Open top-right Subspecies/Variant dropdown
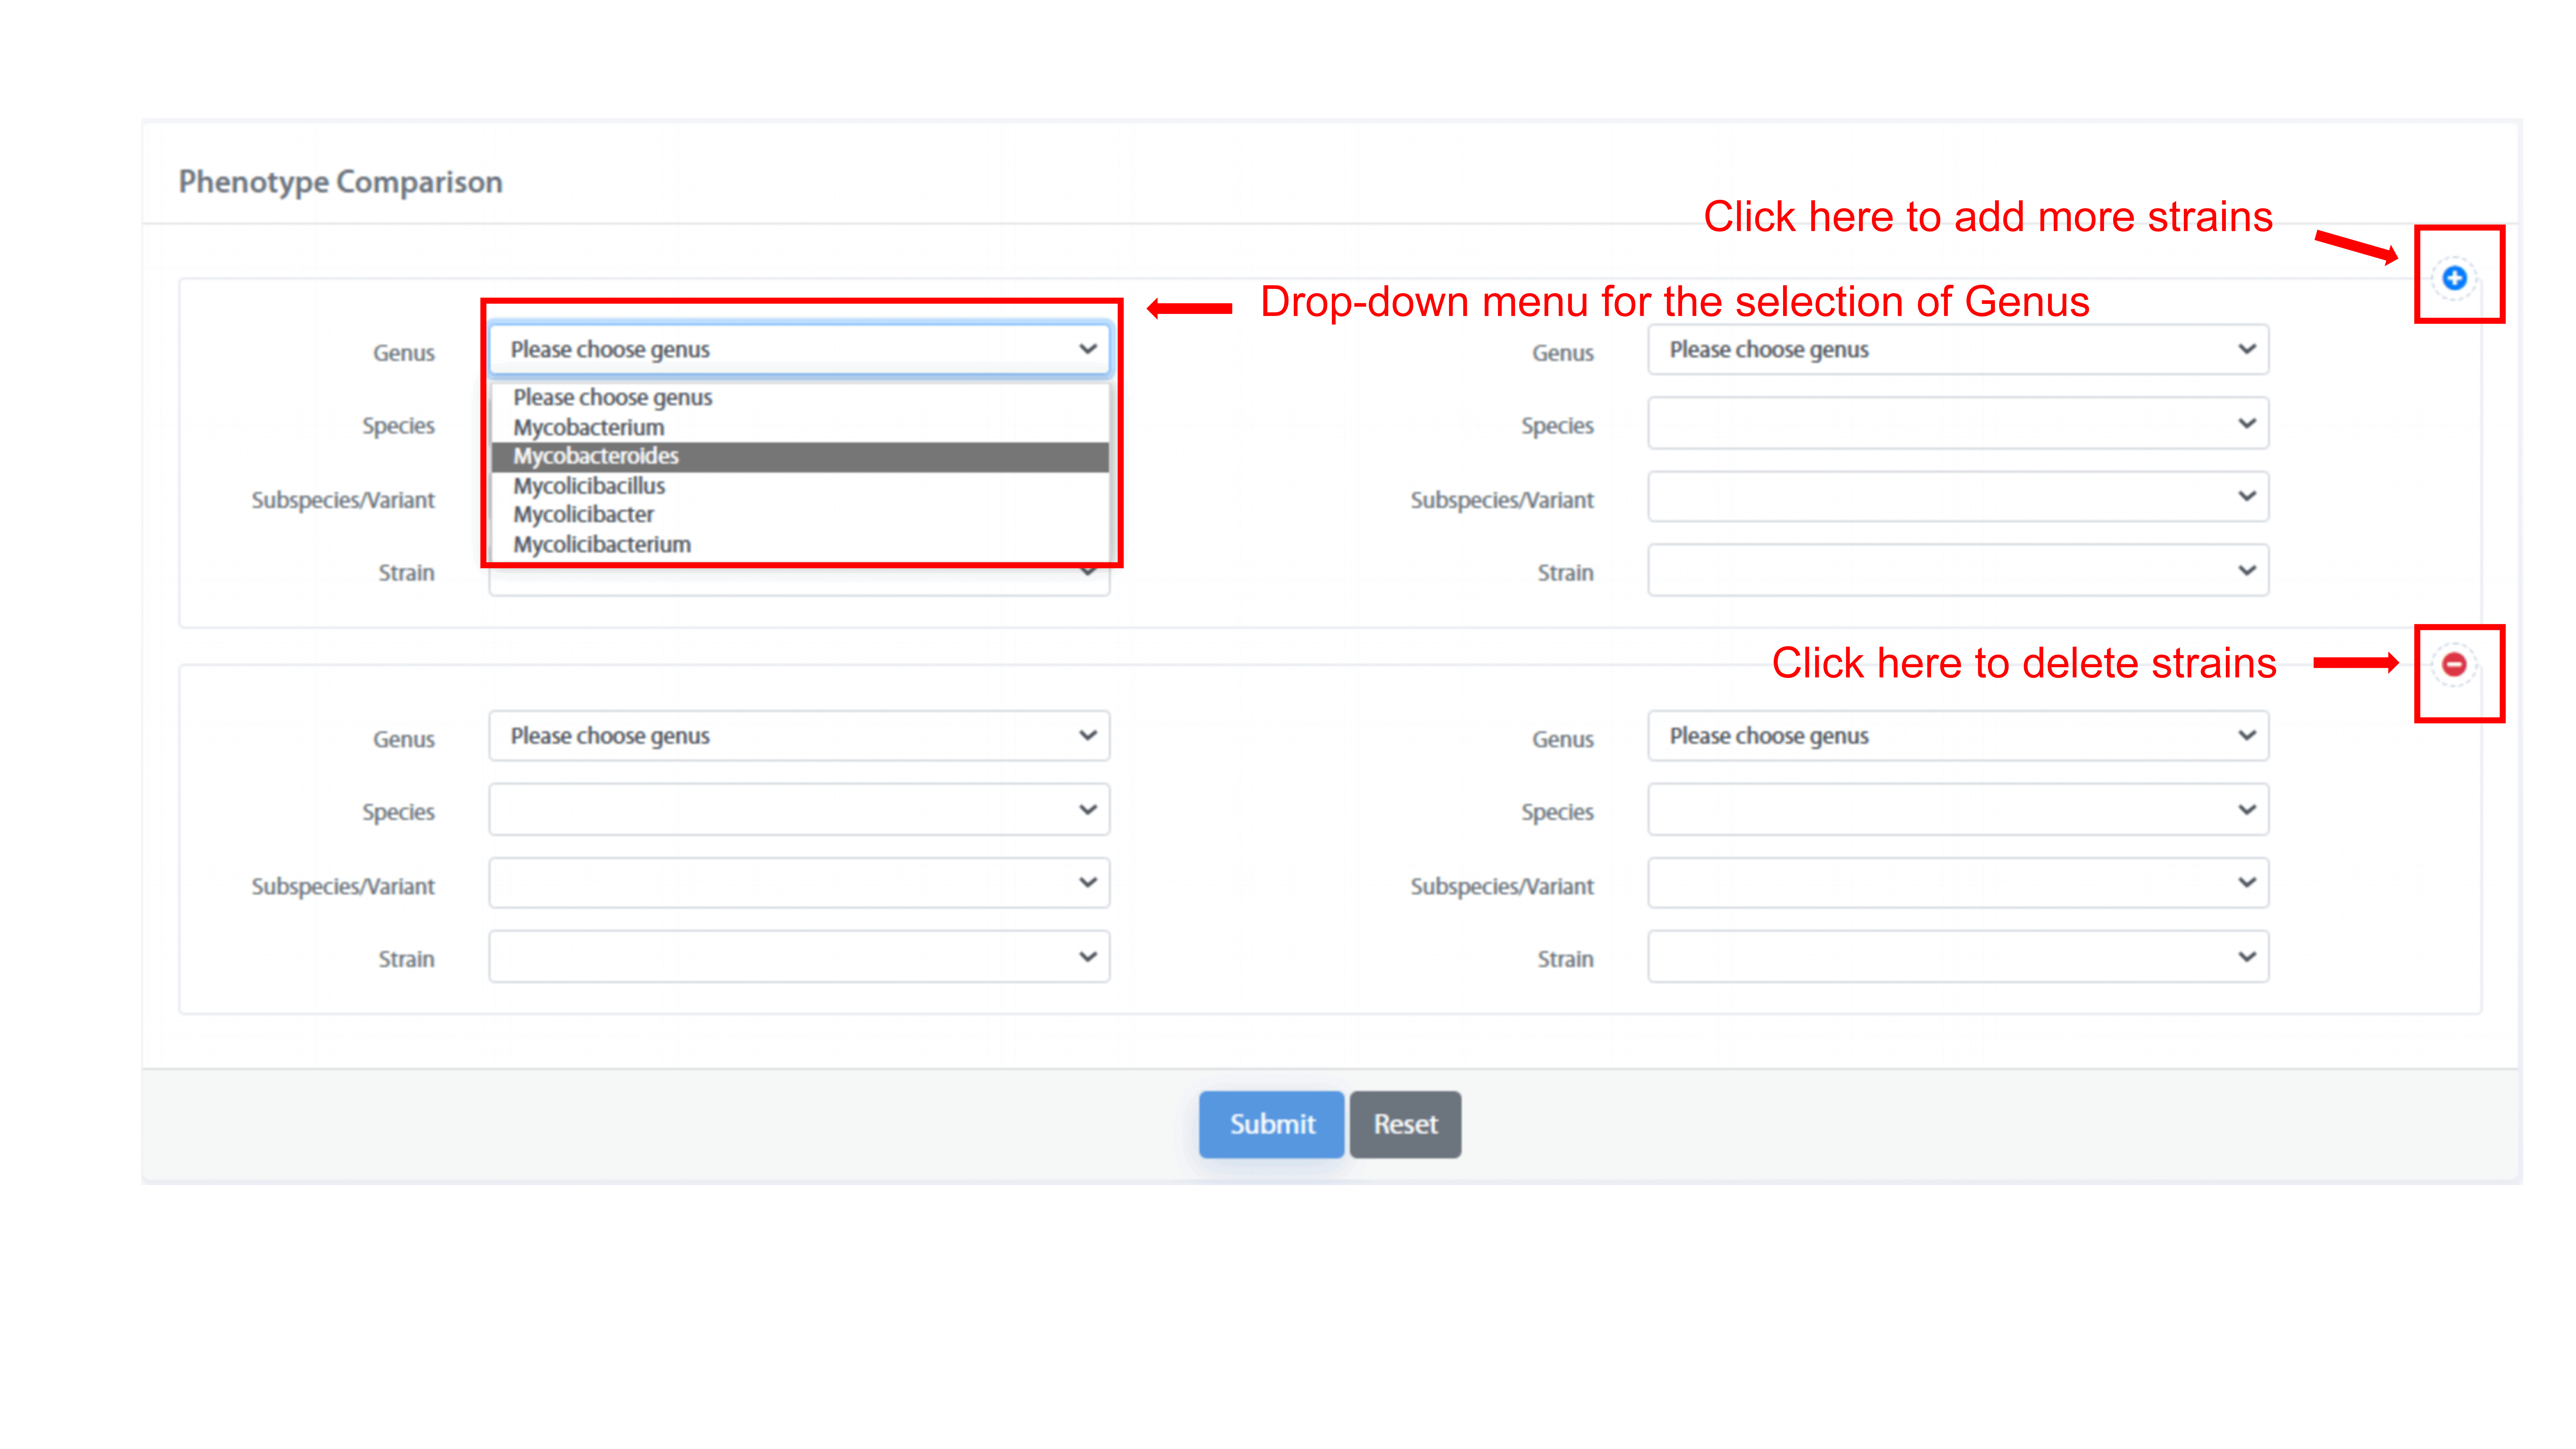Screen dimensions: 2576x1449 point(1958,497)
